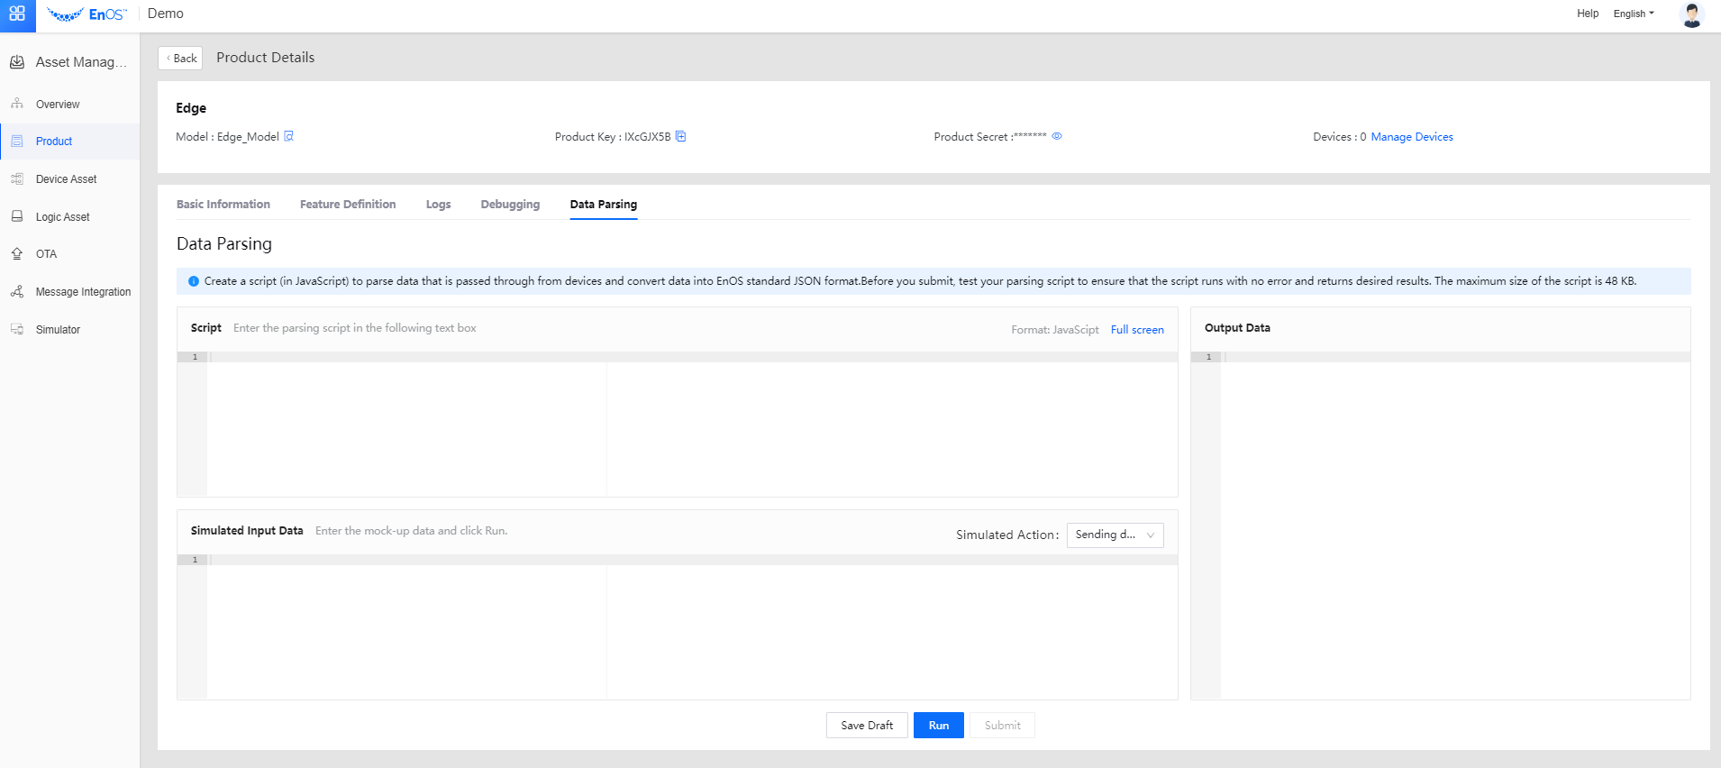The width and height of the screenshot is (1721, 768).
Task: Expand script editor with Full screen link
Action: tap(1136, 330)
